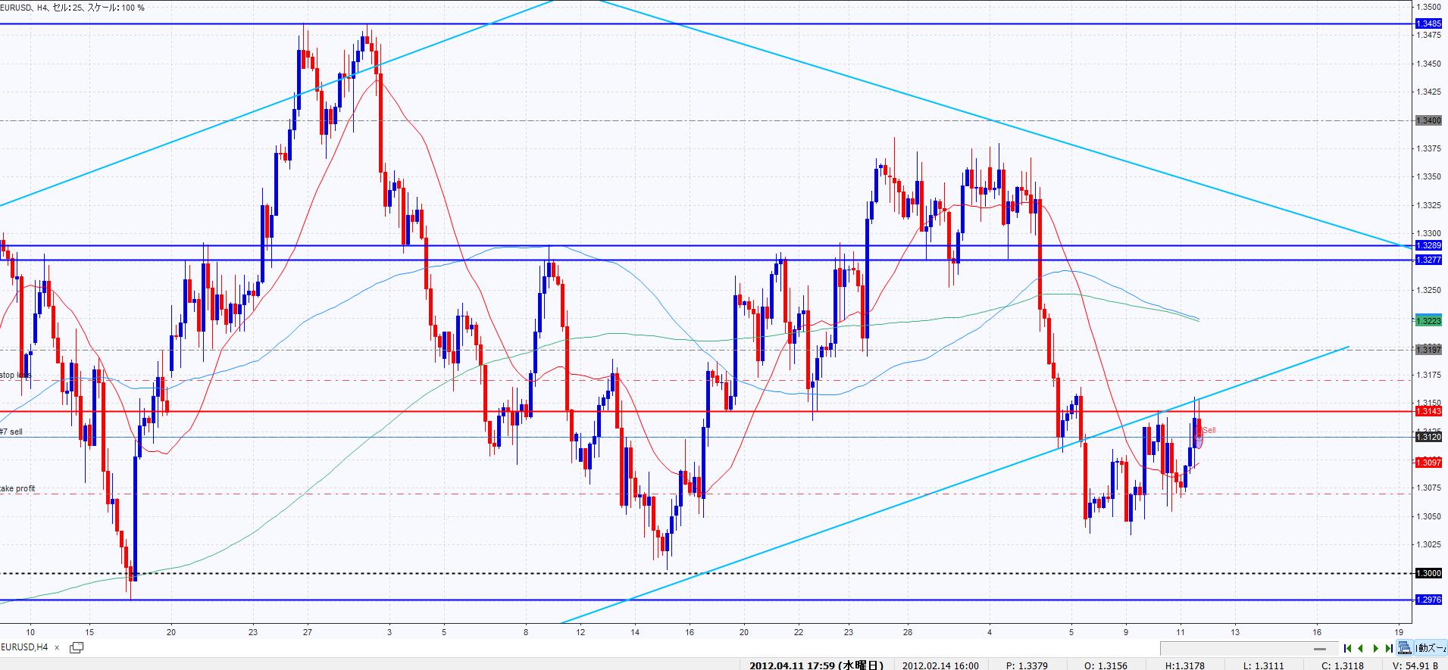Step one bar backward with green left arrow
The height and width of the screenshot is (670, 1448).
[x=1361, y=648]
